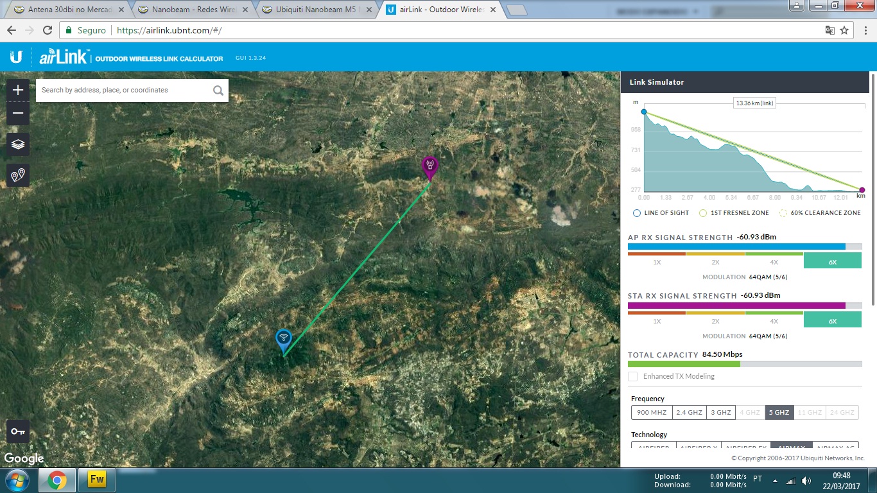Image resolution: width=877 pixels, height=493 pixels.
Task: Enable Enhanced TX Modeling checkbox
Action: pos(633,376)
